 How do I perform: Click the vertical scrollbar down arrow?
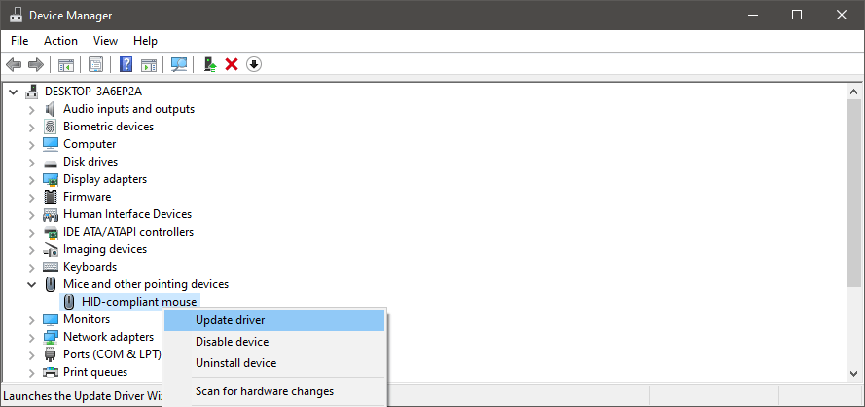tap(853, 371)
